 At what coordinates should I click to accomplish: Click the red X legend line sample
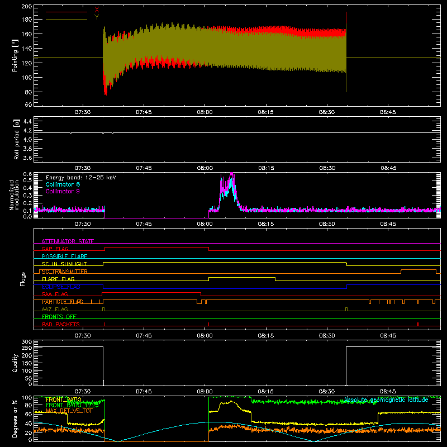66,12
